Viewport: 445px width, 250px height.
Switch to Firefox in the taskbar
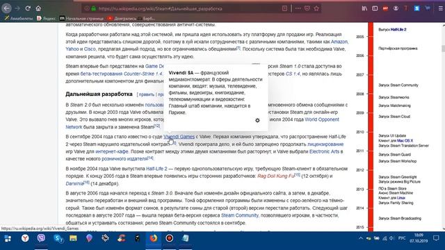pos(154,238)
